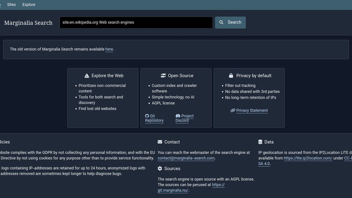The height and width of the screenshot is (198, 352).
Task: Open the Project Discord link
Action: (185, 118)
